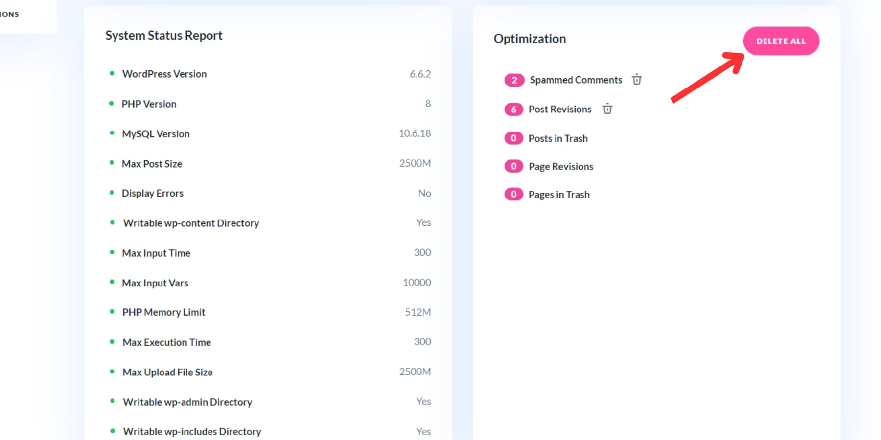
Task: Click the zero badge beside Posts in Trash
Action: click(x=513, y=138)
